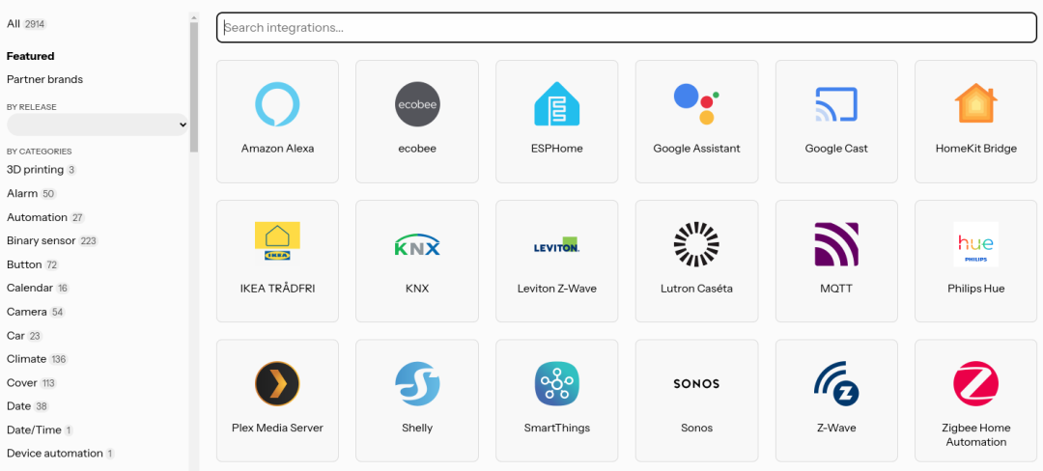
Task: Click the Shelly card title
Action: tap(417, 428)
